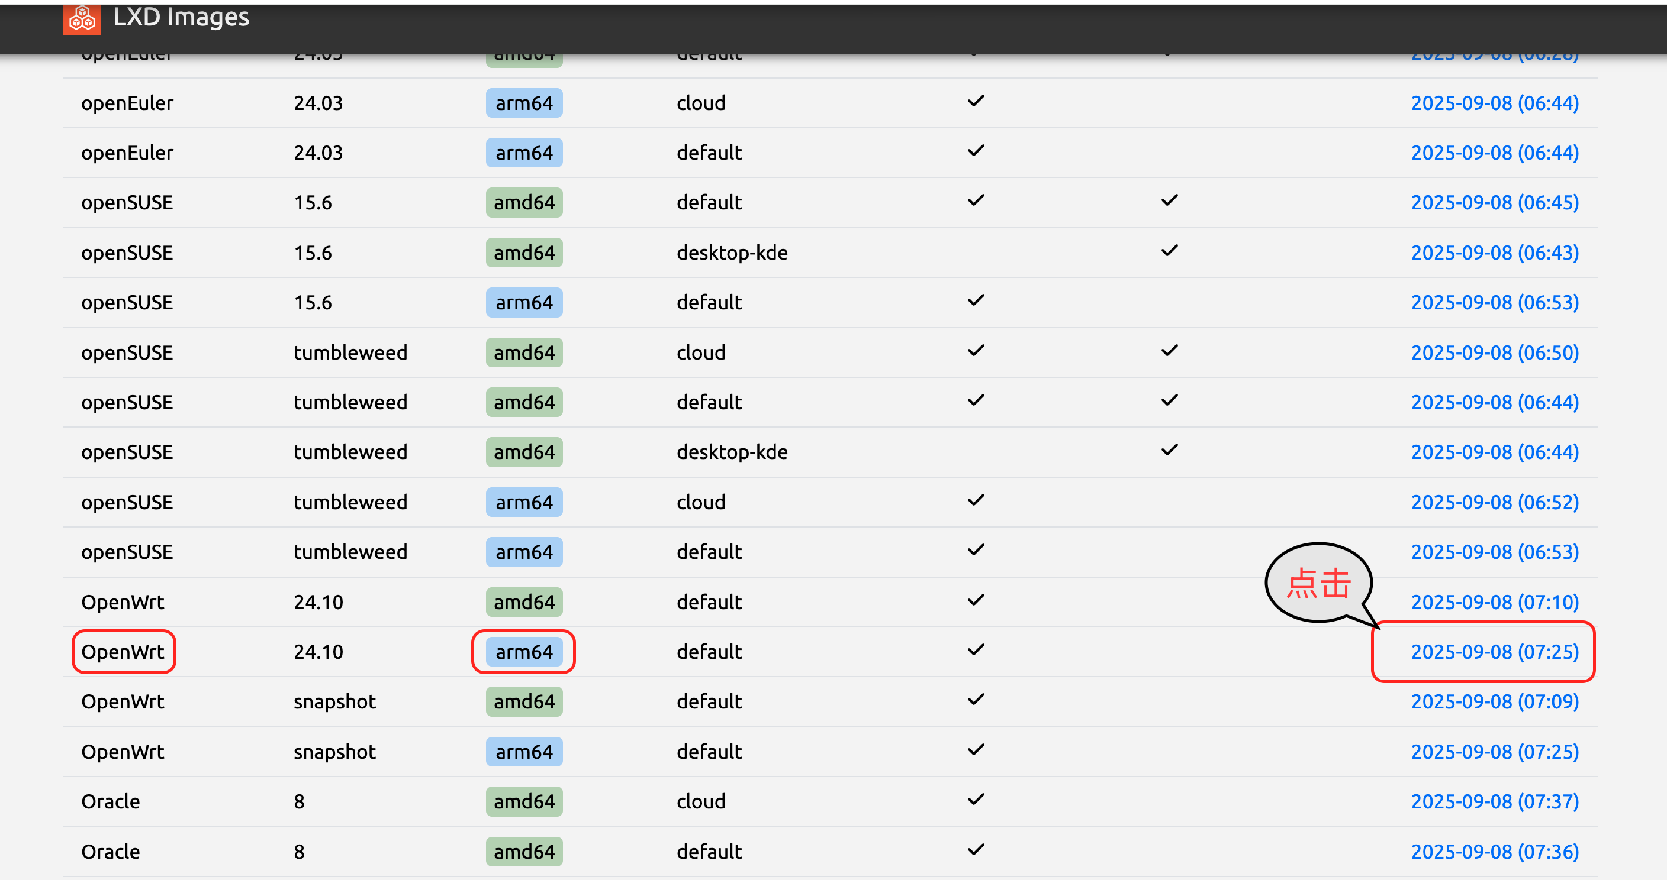This screenshot has height=880, width=1667.
Task: Open OpenWrt snapshot arm64 build date link
Action: point(1494,751)
